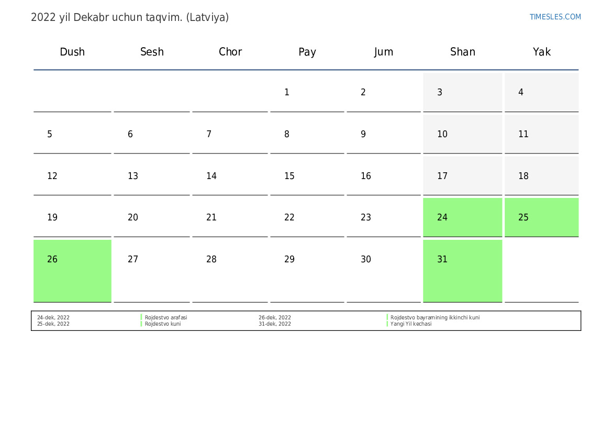Image resolution: width=612 pixels, height=433 pixels.
Task: Click the calendar title for December 2022
Action: point(130,17)
